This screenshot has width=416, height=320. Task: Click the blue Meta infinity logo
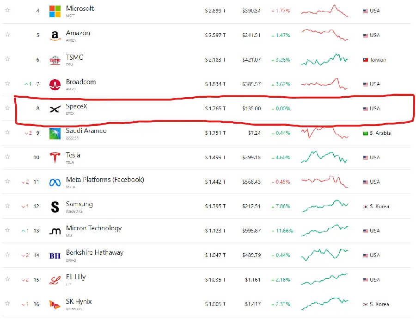pyautogui.click(x=55, y=182)
